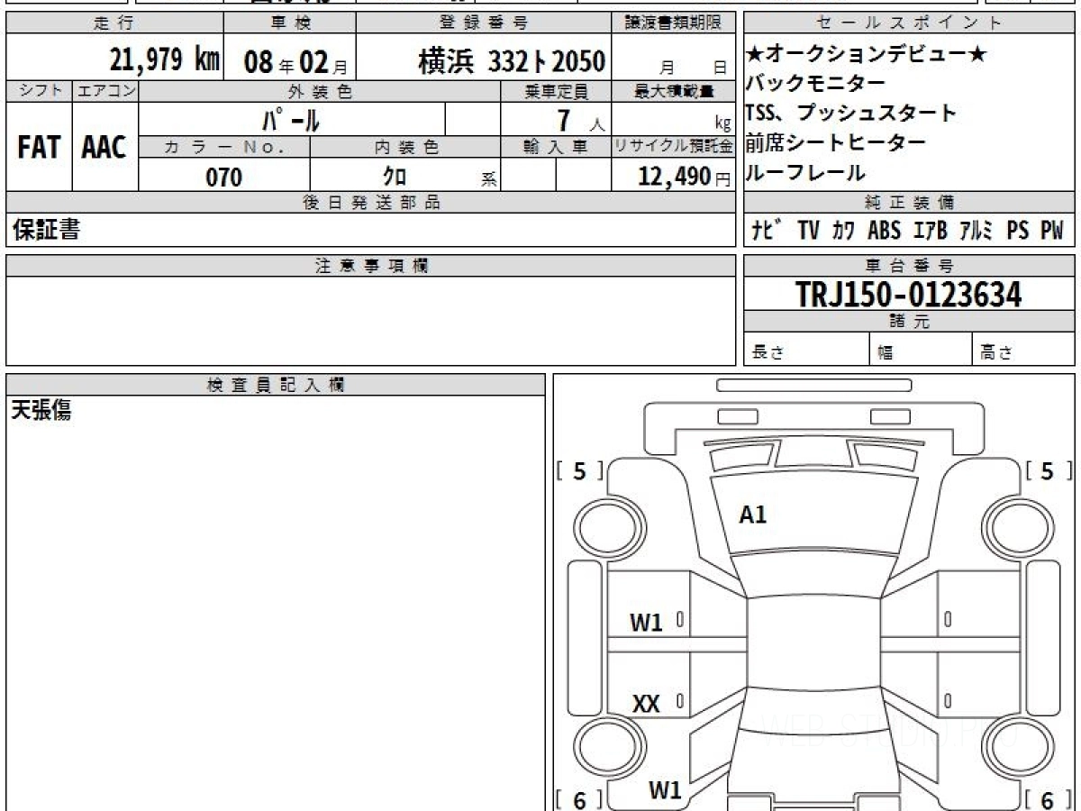
Task: Select the ルーフレール entry
Action: (804, 173)
